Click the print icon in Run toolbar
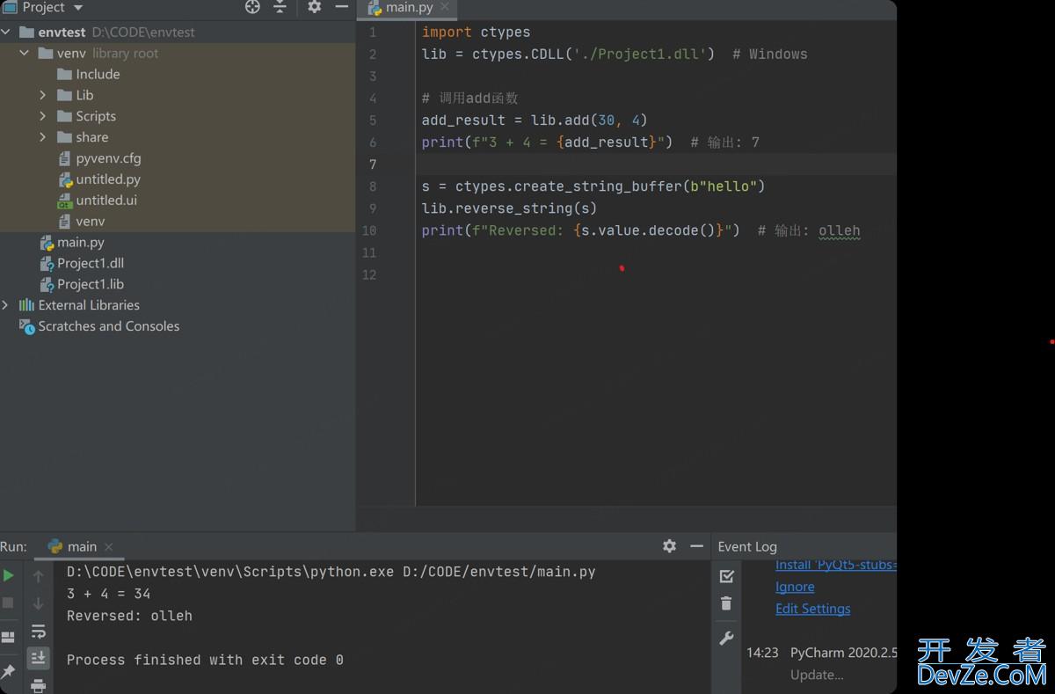The width and height of the screenshot is (1055, 694). point(38,684)
